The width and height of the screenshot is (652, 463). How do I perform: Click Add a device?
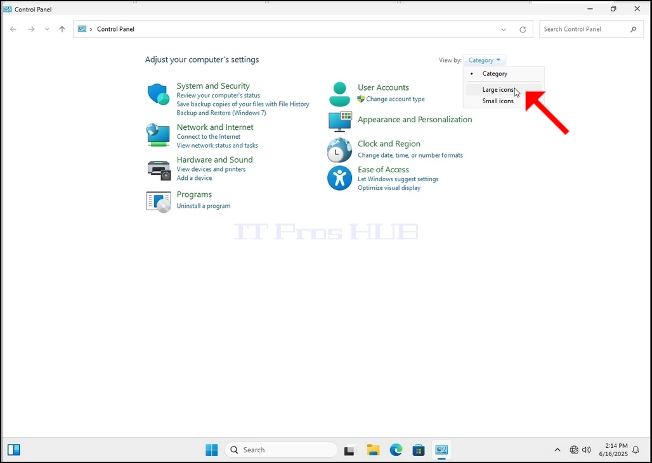tap(194, 178)
